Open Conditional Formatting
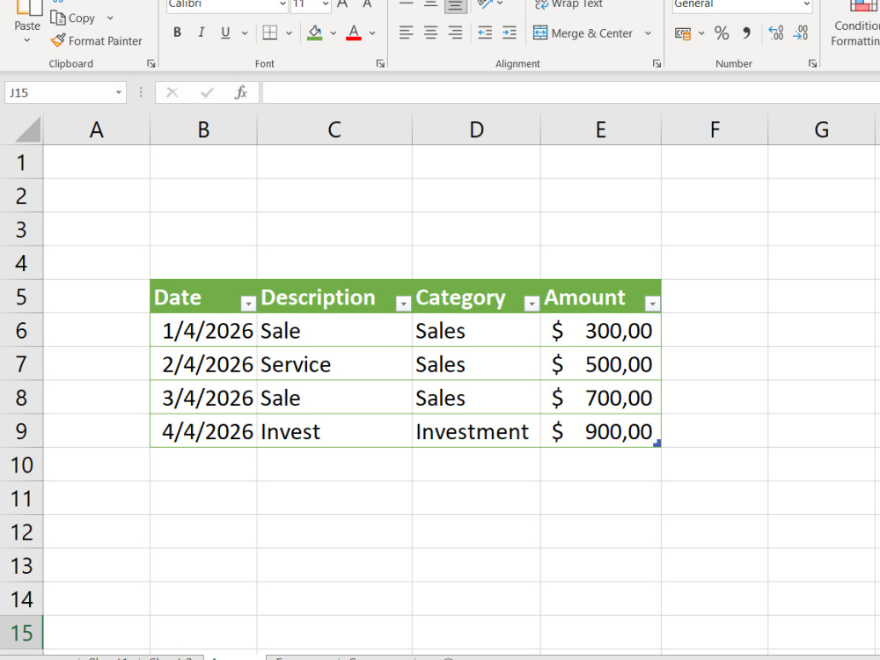The width and height of the screenshot is (880, 660). click(855, 23)
